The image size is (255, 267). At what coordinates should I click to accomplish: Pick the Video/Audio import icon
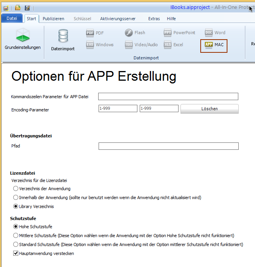[x=129, y=45]
